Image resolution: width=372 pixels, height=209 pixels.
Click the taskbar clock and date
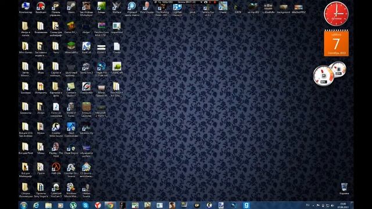(x=343, y=206)
